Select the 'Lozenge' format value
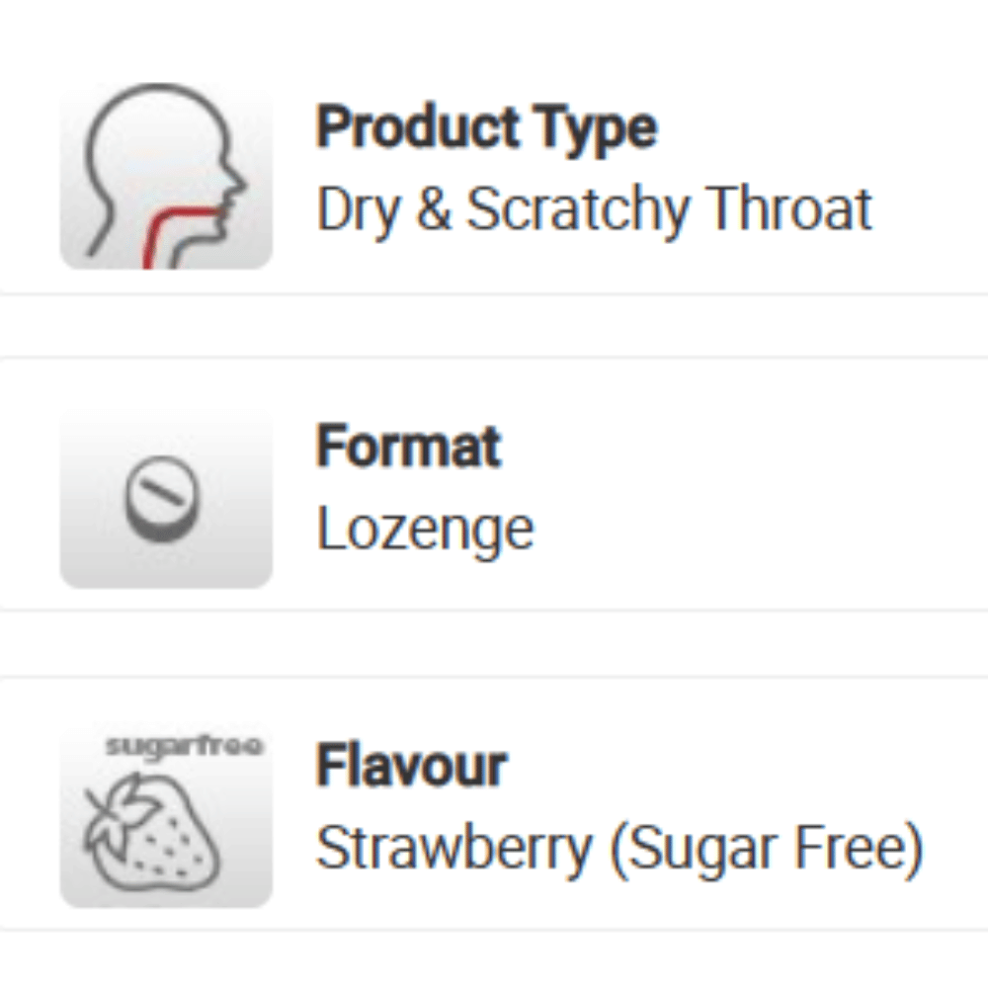The image size is (988, 988). click(x=425, y=530)
